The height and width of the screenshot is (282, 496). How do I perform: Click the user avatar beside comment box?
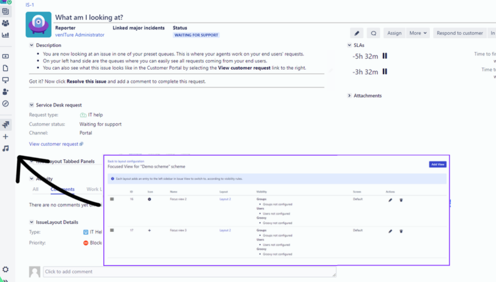click(x=35, y=272)
